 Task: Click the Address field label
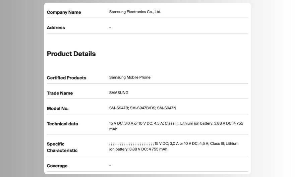56,28
